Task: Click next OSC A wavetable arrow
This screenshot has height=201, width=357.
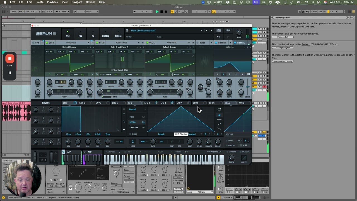Action: coord(93,47)
